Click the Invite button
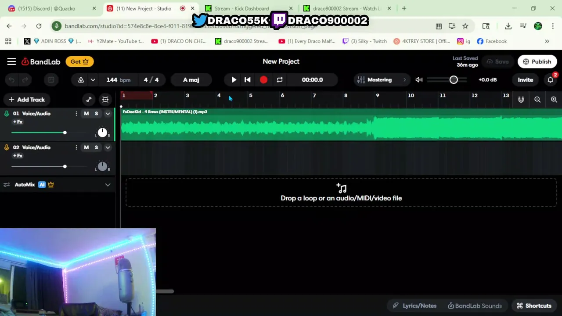This screenshot has height=316, width=562. pos(525,80)
